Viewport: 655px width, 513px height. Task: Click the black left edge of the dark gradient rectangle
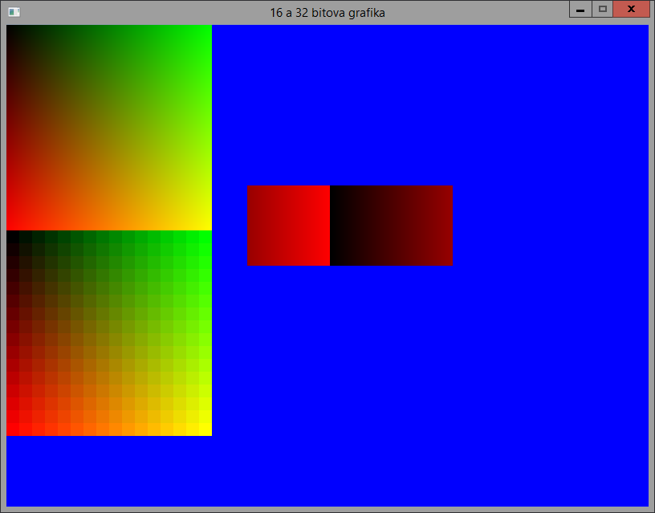[x=333, y=226]
